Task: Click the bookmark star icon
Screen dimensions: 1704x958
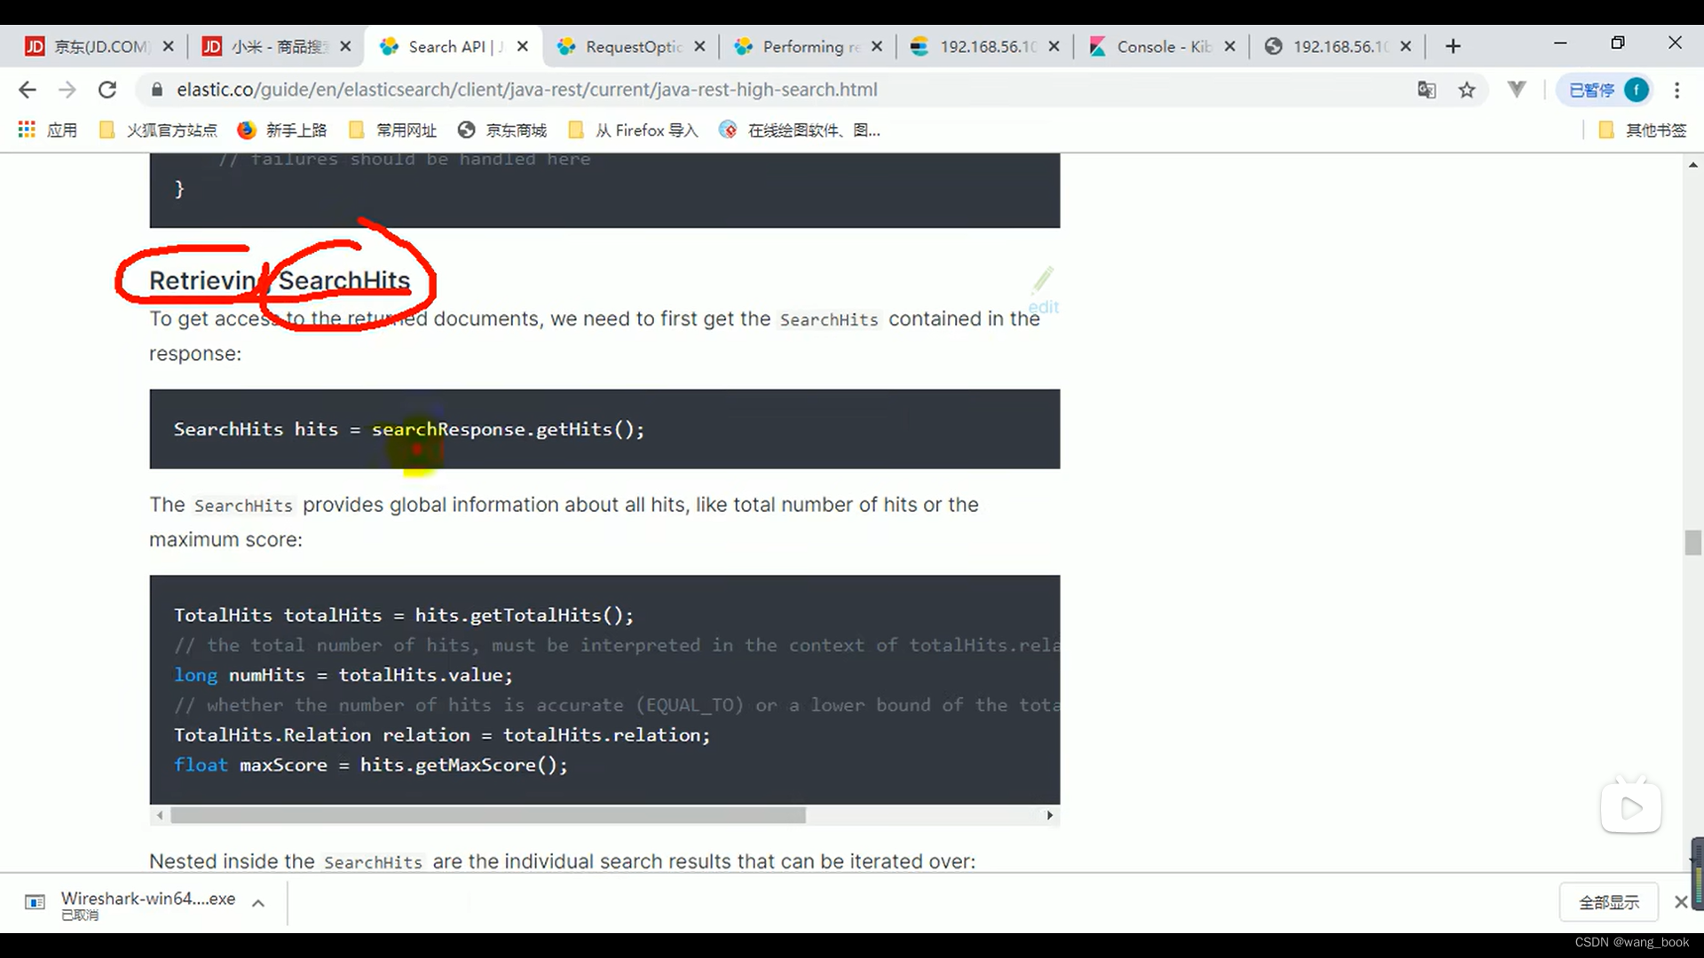Action: [x=1466, y=90]
